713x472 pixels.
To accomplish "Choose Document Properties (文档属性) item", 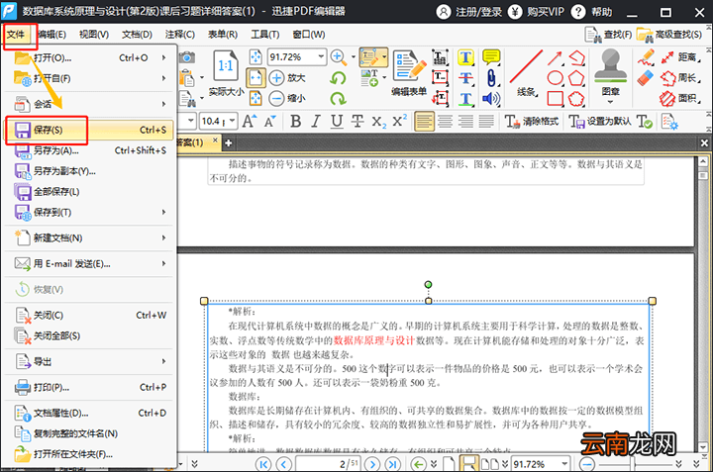I will (89, 413).
